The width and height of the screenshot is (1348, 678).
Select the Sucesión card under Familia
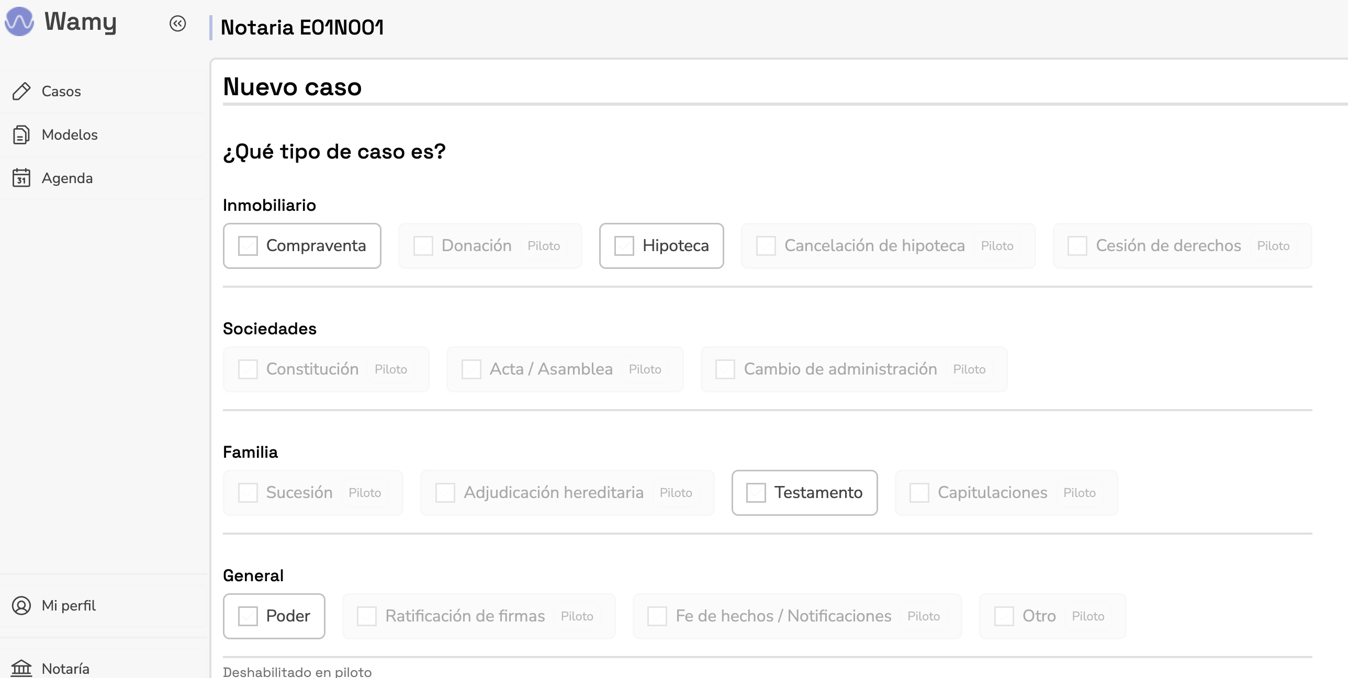(x=312, y=492)
